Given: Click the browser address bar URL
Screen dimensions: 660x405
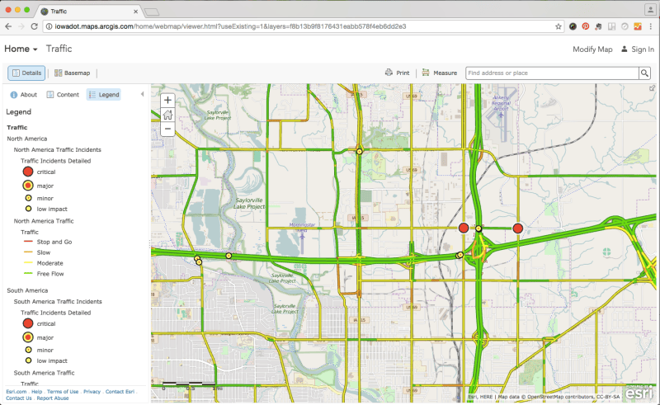Looking at the screenshot, I should coord(230,26).
